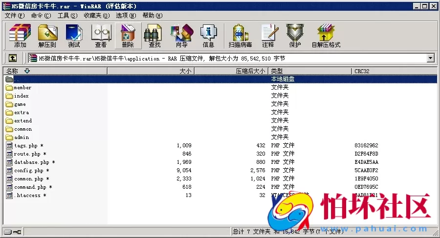Open the 查看 (View) toolbar icon

click(101, 36)
